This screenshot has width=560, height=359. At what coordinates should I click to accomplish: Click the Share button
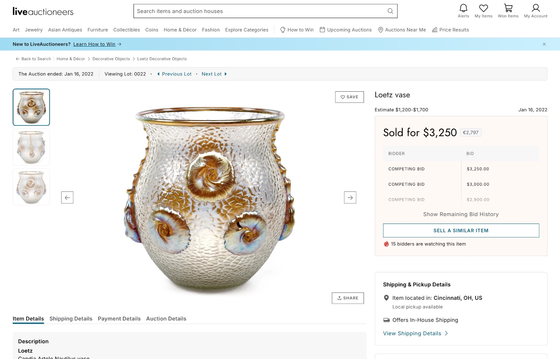coord(348,298)
